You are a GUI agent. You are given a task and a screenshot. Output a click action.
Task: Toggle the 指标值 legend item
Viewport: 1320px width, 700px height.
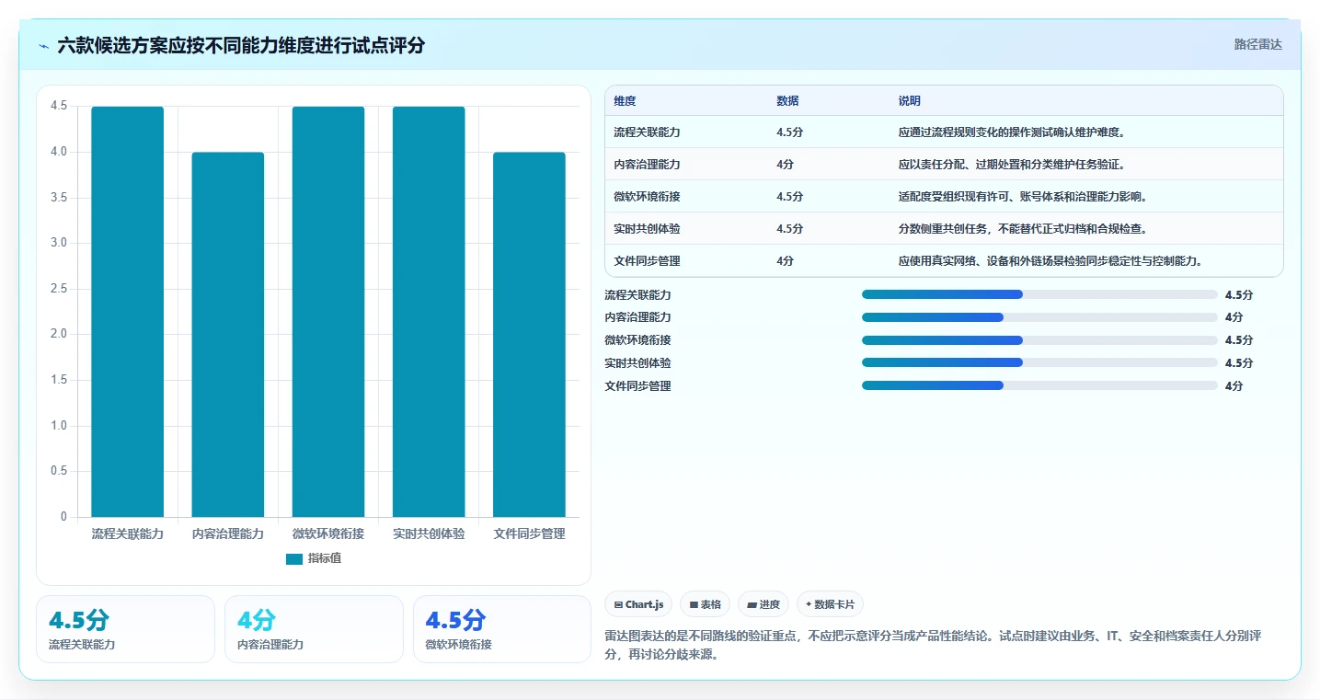(313, 558)
